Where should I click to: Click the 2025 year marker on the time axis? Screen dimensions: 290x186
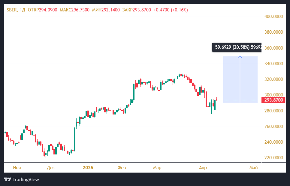click(x=88, y=168)
